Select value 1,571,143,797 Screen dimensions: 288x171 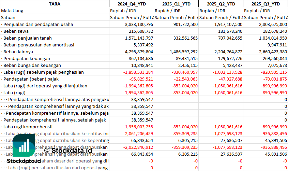pyautogui.click(x=139, y=38)
